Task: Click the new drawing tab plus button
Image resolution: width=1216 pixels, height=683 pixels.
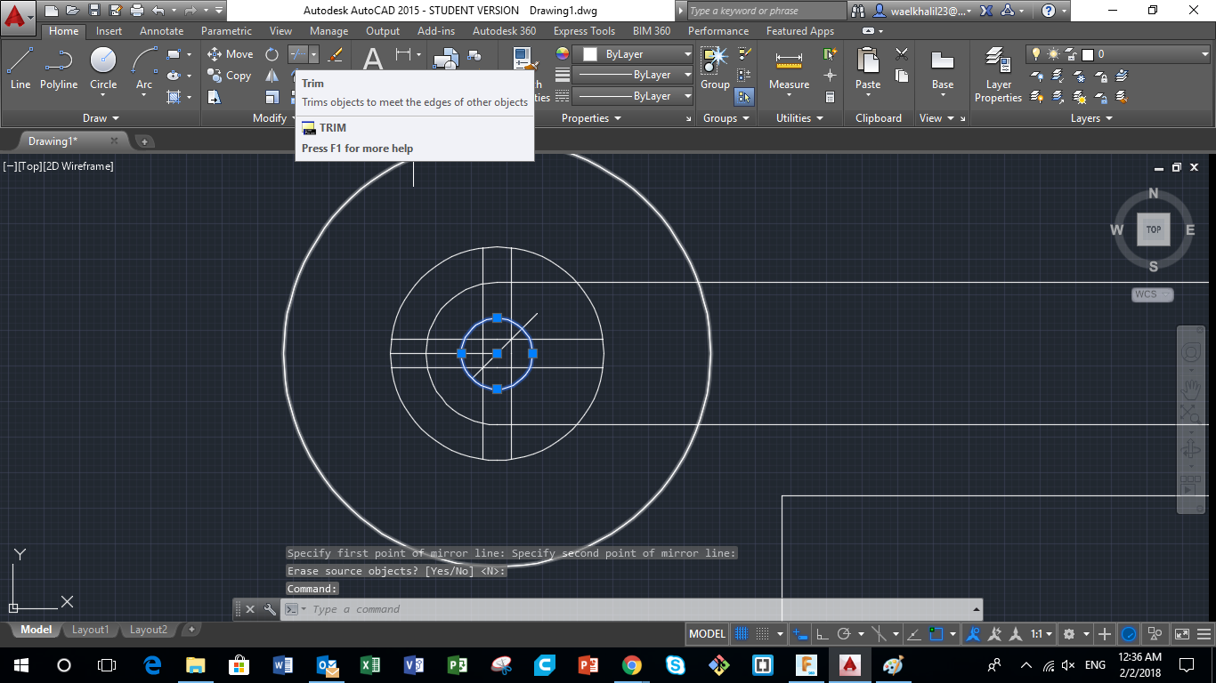Action: (x=144, y=141)
